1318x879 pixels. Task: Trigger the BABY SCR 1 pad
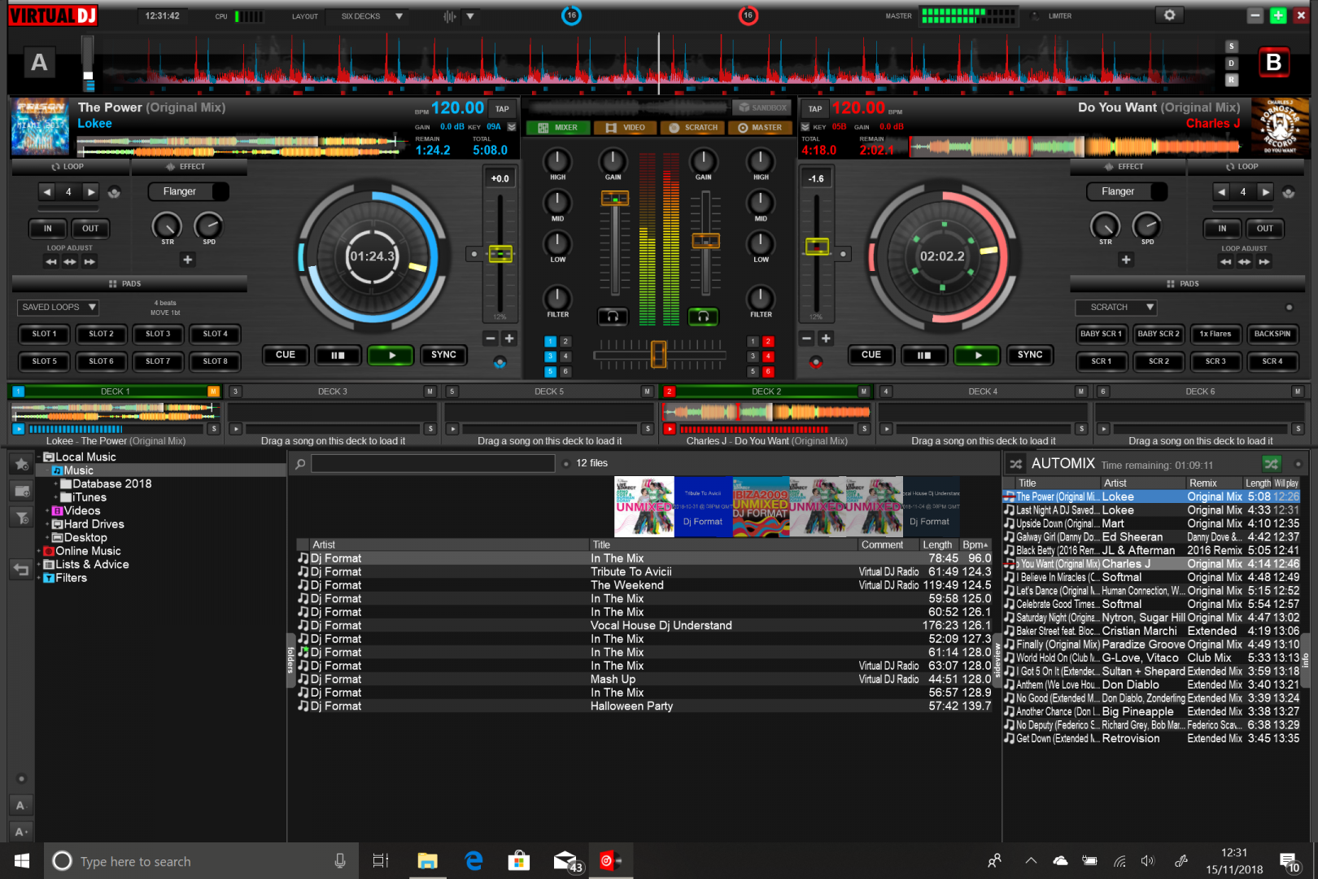point(1101,335)
